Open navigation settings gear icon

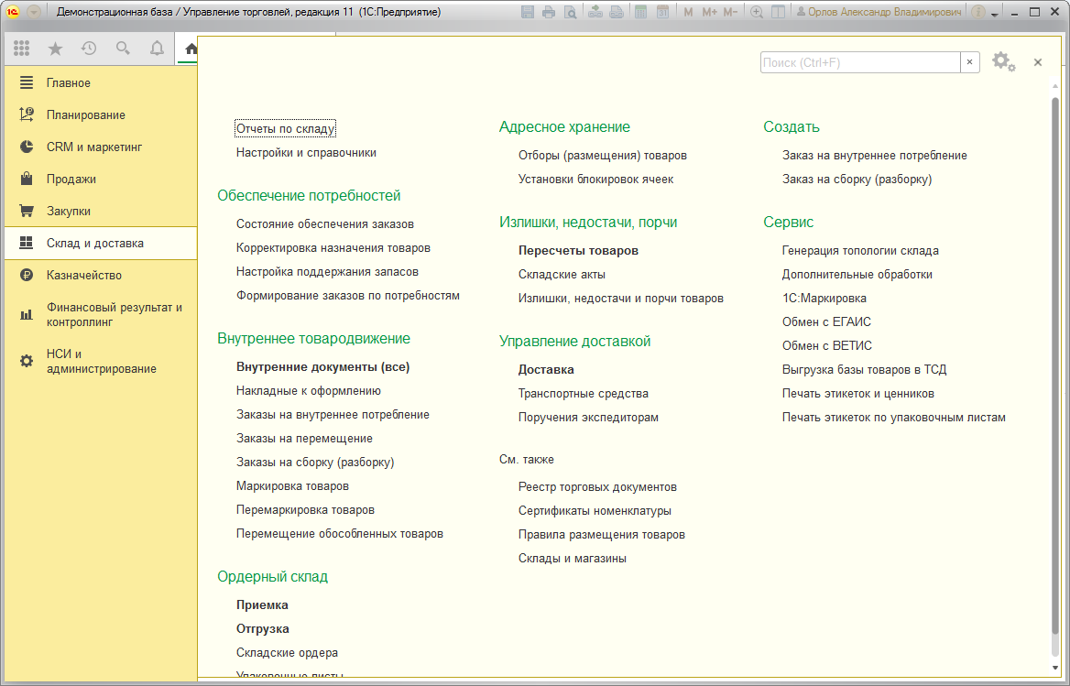coord(1003,62)
